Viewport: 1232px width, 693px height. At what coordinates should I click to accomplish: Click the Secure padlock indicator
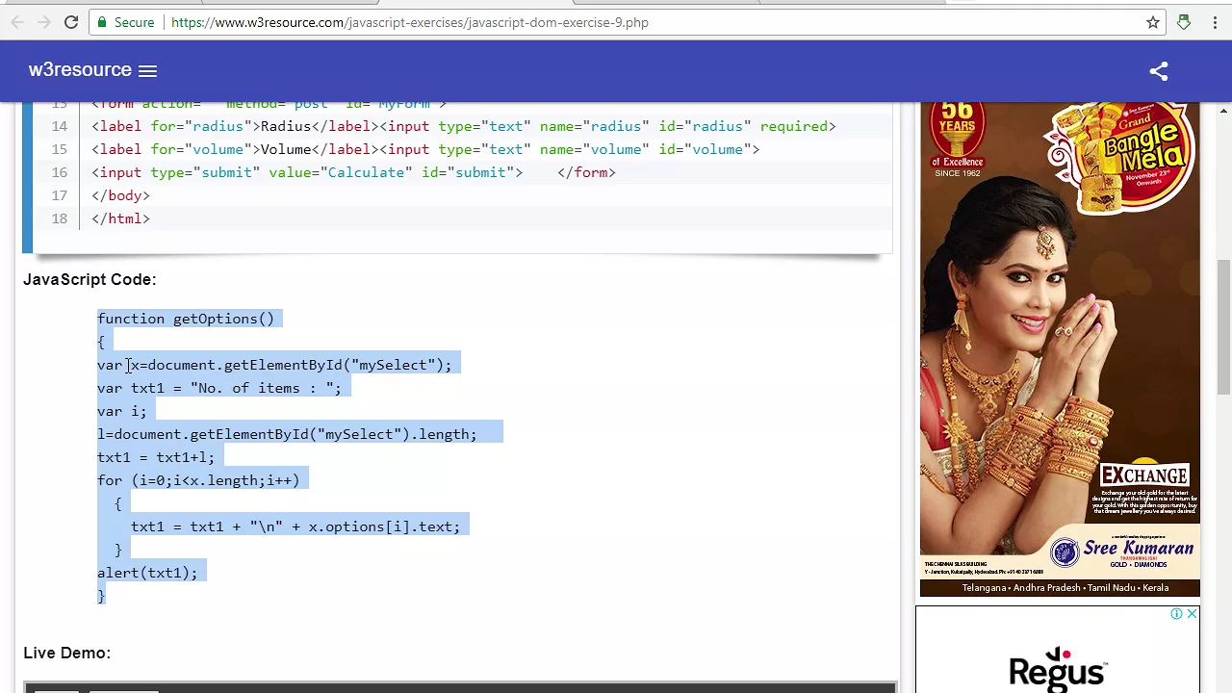click(126, 22)
